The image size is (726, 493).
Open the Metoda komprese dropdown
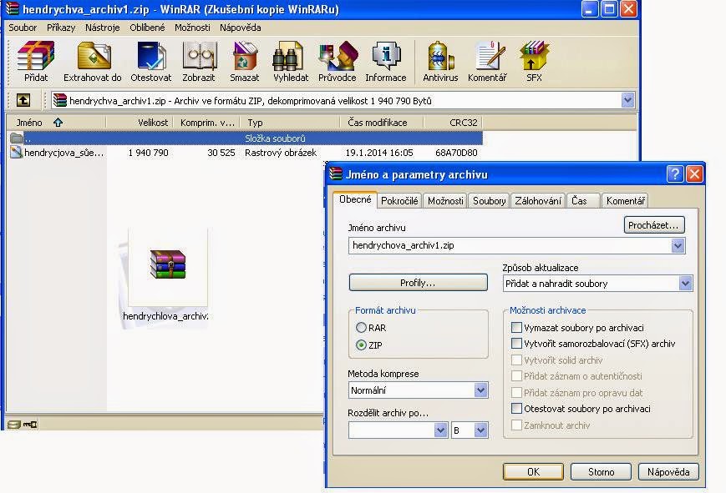(x=480, y=390)
